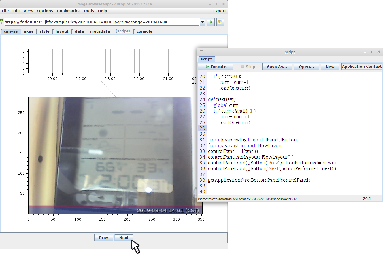The image size is (383, 254).
Task: Open the Autoplot window menu icon
Action: pyautogui.click(x=4, y=4)
